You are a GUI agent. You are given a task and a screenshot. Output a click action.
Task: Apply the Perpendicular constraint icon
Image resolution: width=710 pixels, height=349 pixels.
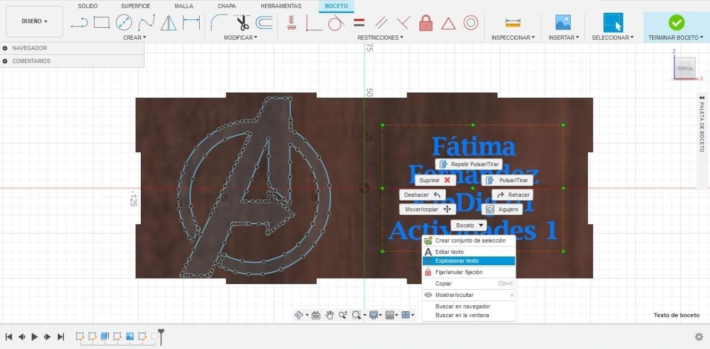pyautogui.click(x=403, y=23)
